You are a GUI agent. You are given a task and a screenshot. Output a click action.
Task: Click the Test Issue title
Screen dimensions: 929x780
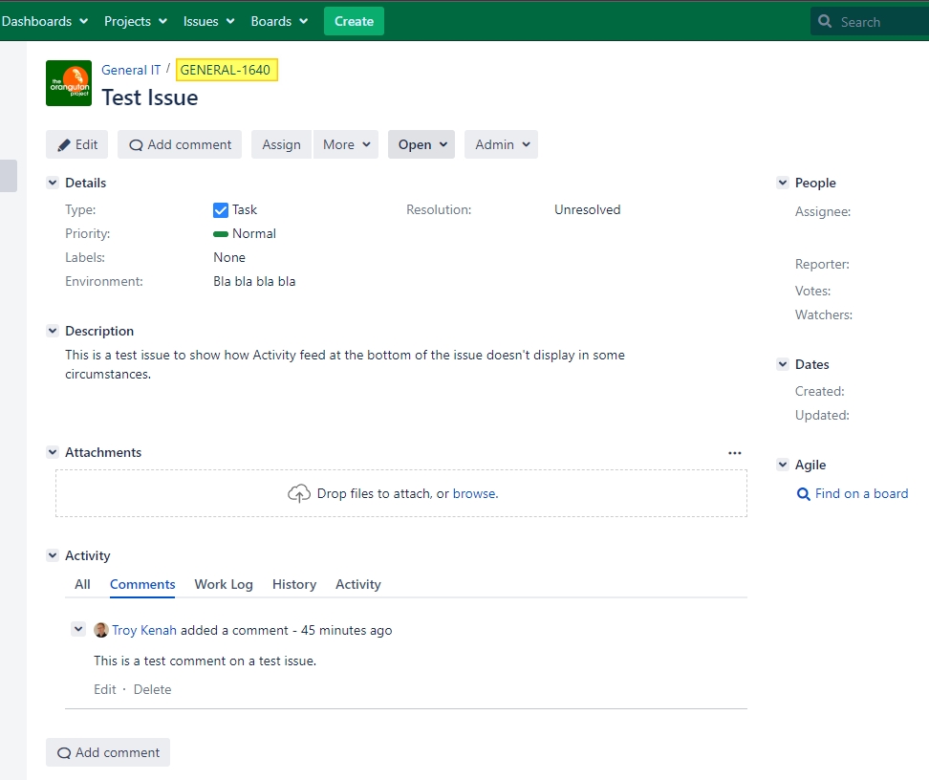(150, 97)
